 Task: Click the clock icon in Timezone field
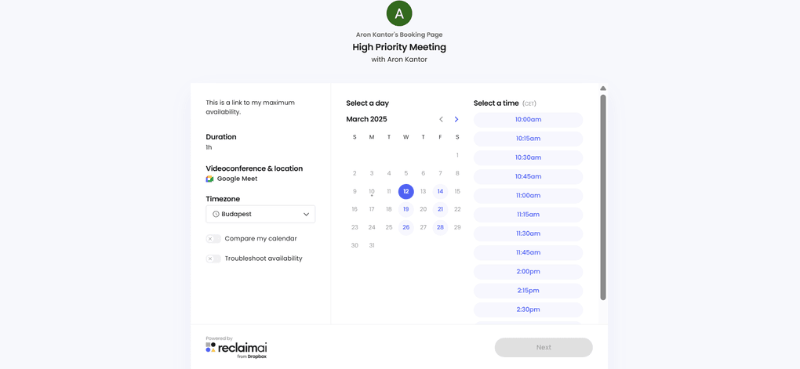[x=216, y=214]
